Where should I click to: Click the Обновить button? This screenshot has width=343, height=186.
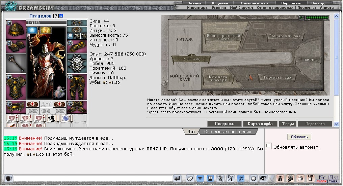point(299,137)
